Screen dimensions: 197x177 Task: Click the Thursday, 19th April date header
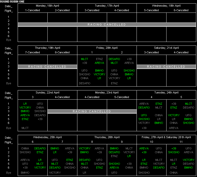coord(47,48)
